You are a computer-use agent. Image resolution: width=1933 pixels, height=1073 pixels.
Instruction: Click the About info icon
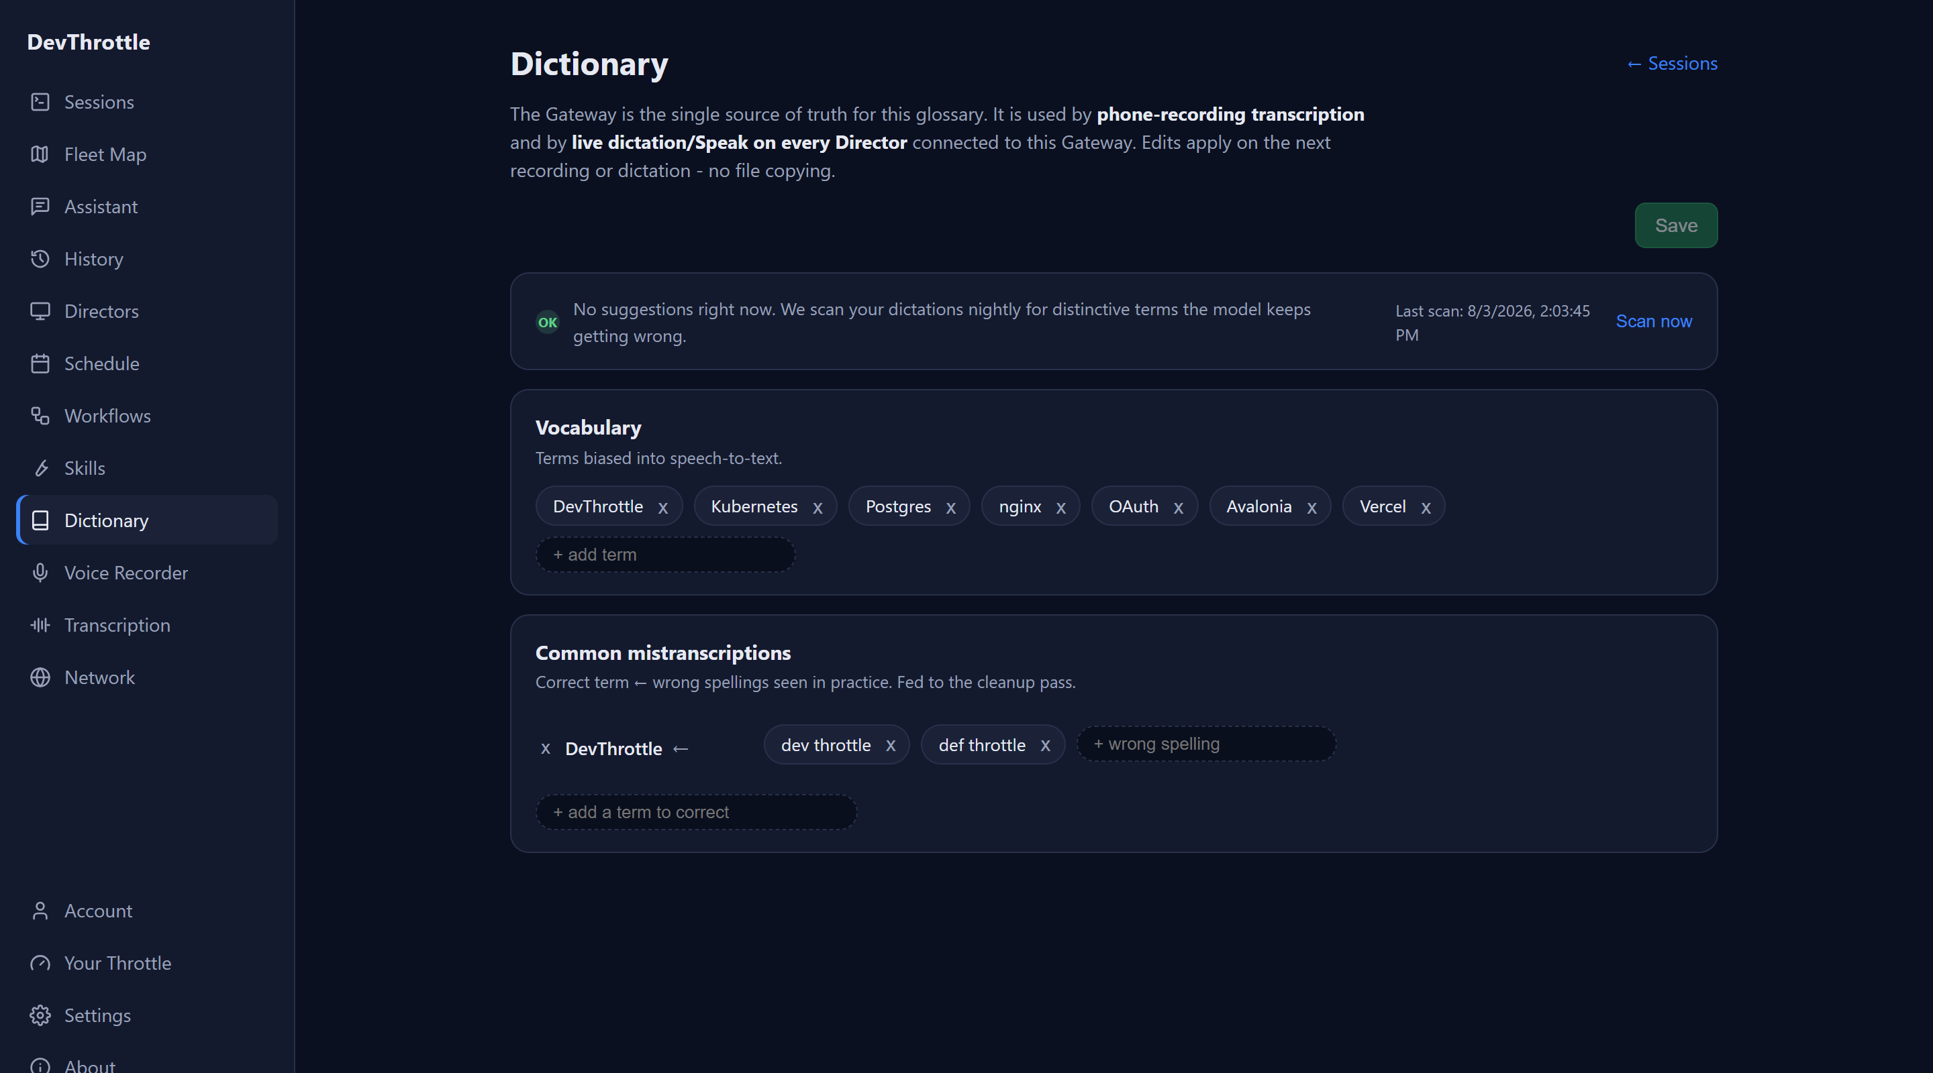(x=40, y=1066)
